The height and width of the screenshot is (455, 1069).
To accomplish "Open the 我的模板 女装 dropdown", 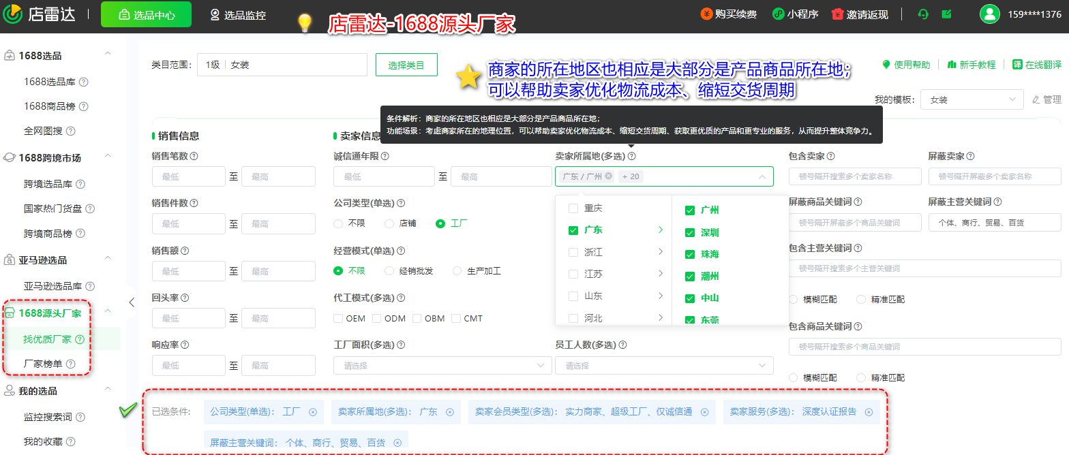I will click(972, 99).
